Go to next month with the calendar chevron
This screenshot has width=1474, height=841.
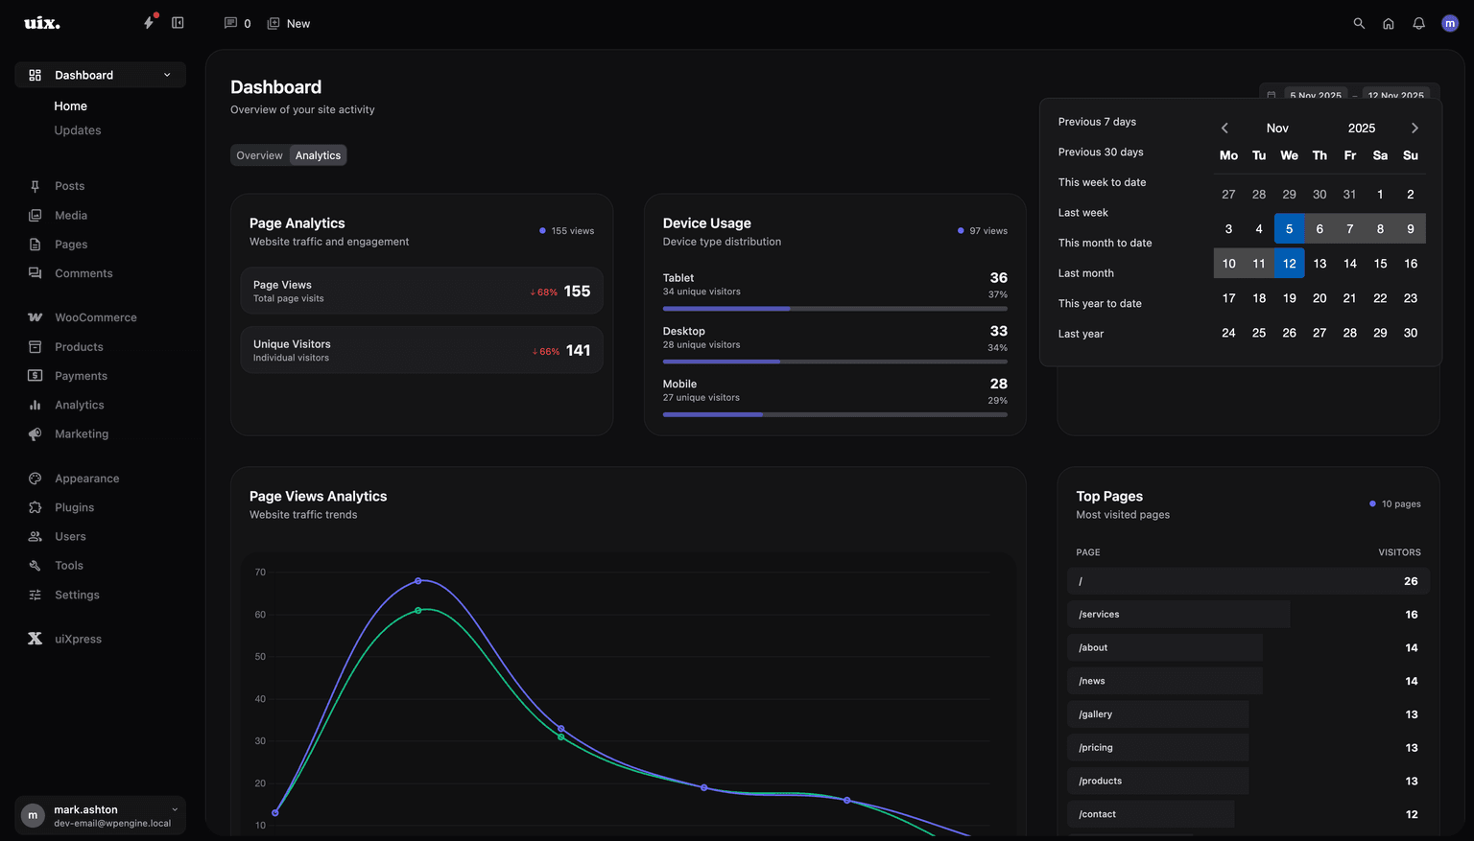coord(1415,127)
